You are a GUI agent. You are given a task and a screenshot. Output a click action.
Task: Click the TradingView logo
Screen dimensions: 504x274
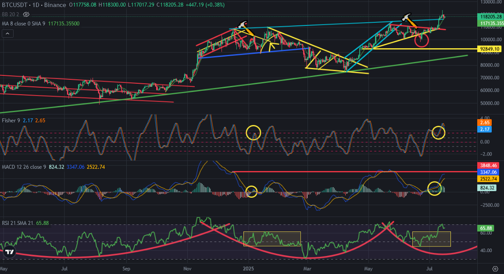[x=10, y=252]
